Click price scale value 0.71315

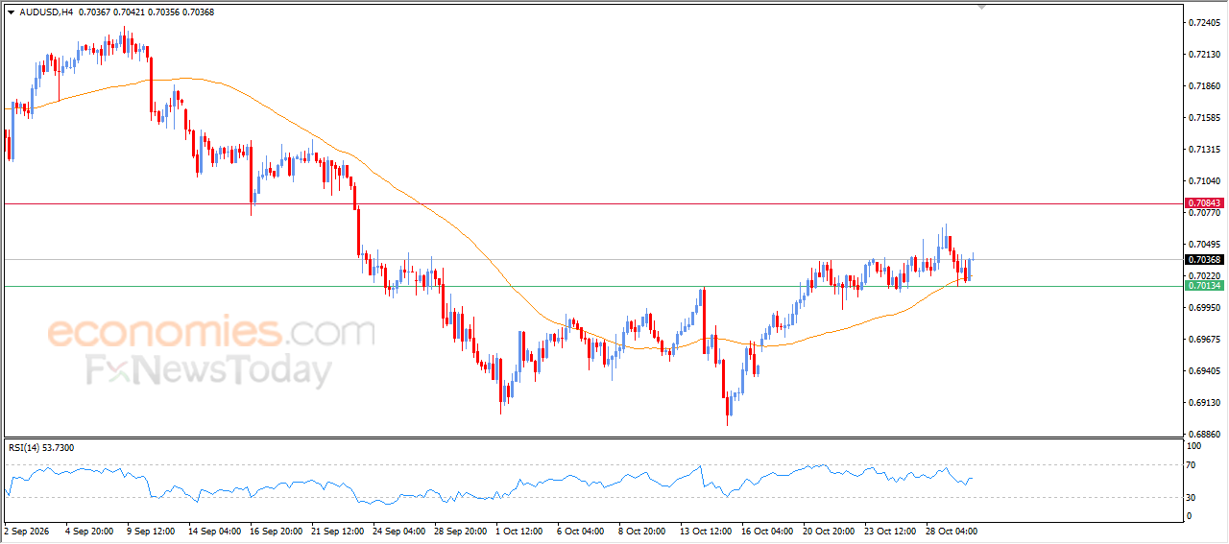1204,150
